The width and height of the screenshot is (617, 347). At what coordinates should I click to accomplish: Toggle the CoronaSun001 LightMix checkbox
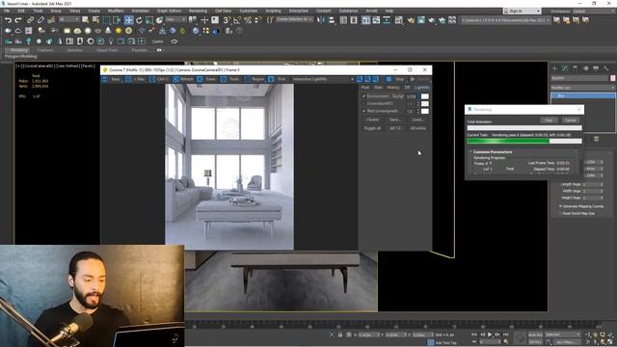tap(364, 104)
